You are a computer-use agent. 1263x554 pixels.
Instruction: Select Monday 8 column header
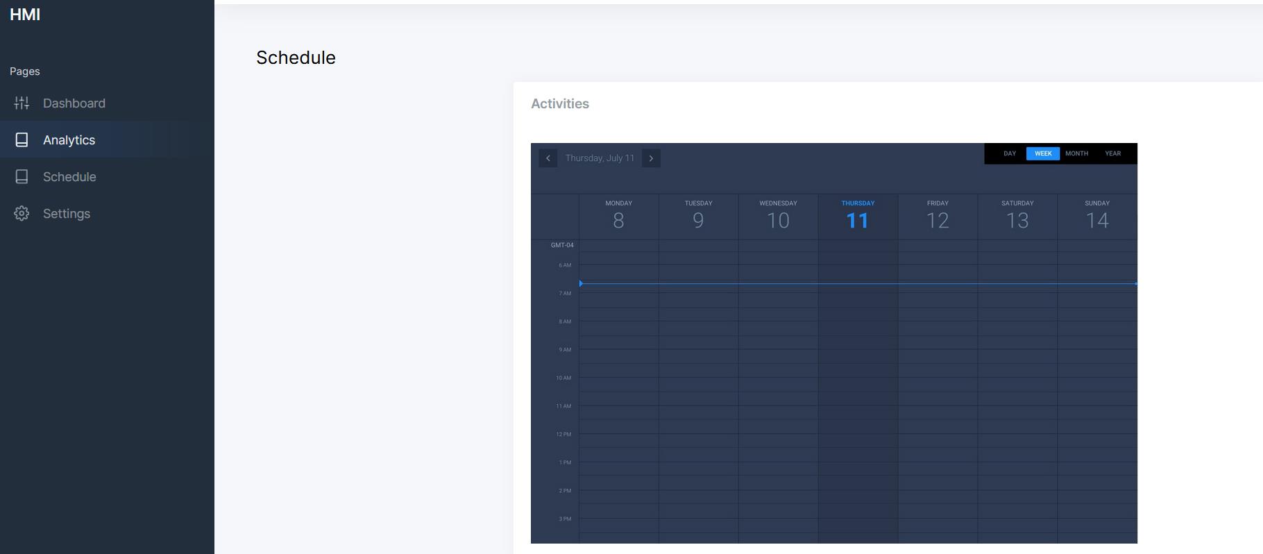(618, 215)
